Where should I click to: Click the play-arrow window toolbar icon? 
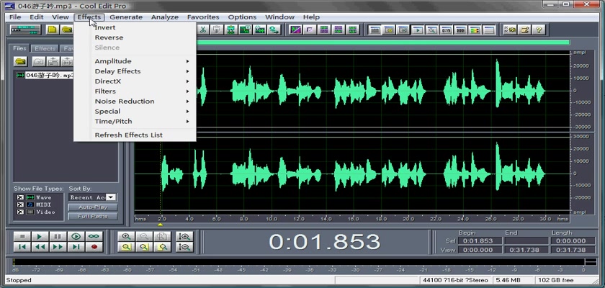pyautogui.click(x=417, y=30)
